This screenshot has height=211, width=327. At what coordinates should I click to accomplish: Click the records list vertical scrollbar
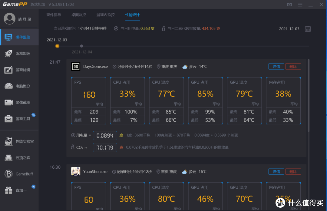click(309, 95)
